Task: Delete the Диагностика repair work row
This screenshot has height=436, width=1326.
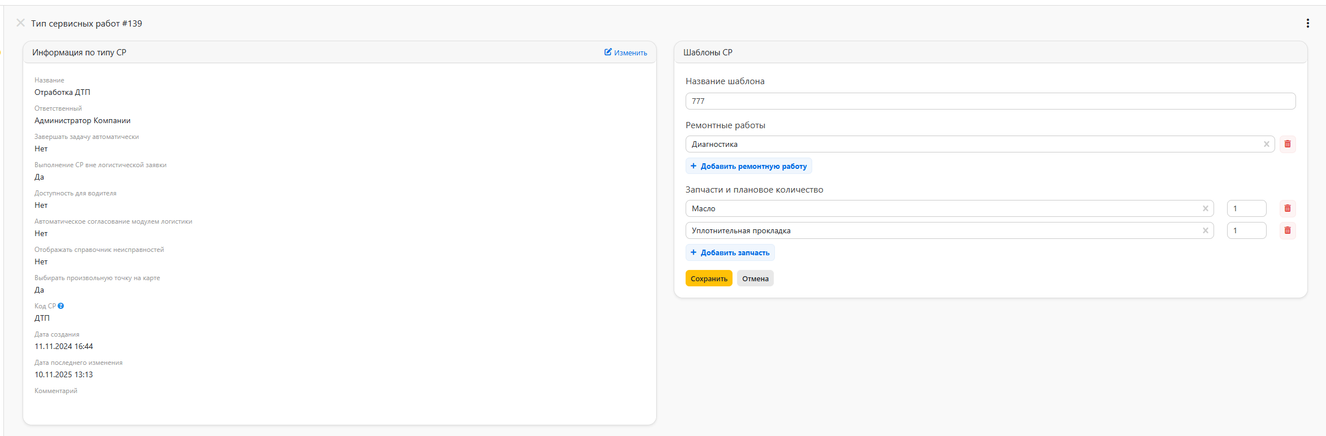Action: point(1288,144)
